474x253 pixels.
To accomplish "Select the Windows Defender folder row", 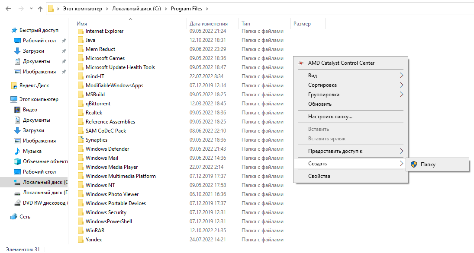I will [x=107, y=149].
